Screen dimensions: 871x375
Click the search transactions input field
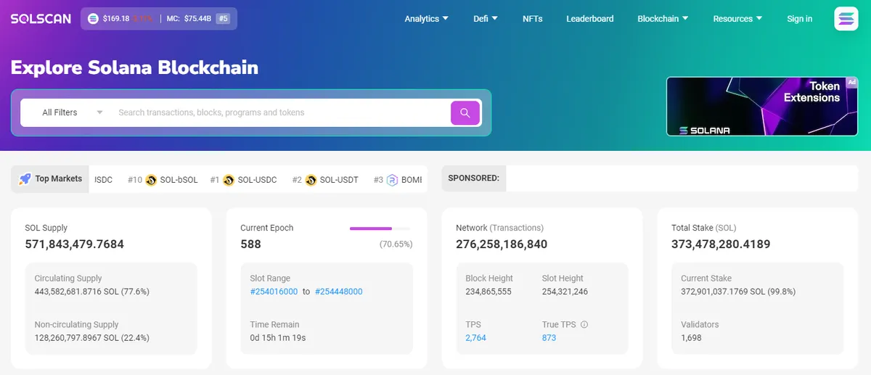(282, 112)
